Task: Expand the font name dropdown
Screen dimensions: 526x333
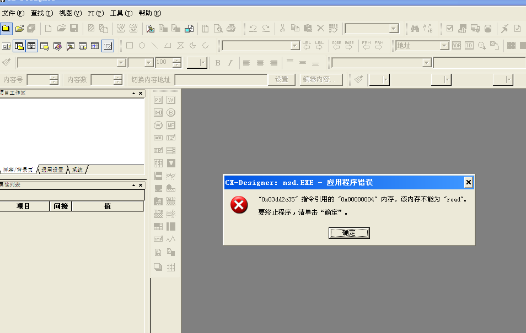Action: (121, 63)
